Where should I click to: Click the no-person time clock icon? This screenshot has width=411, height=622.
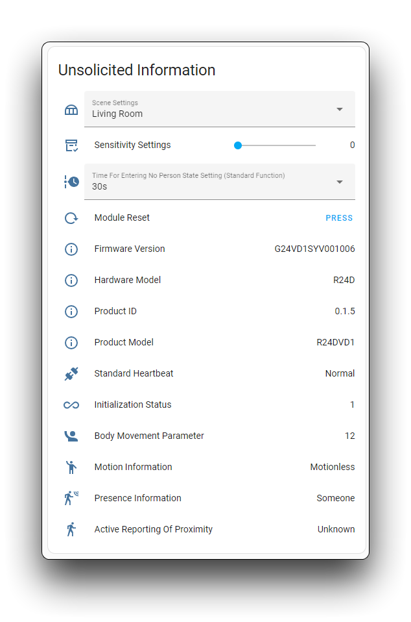coord(71,182)
